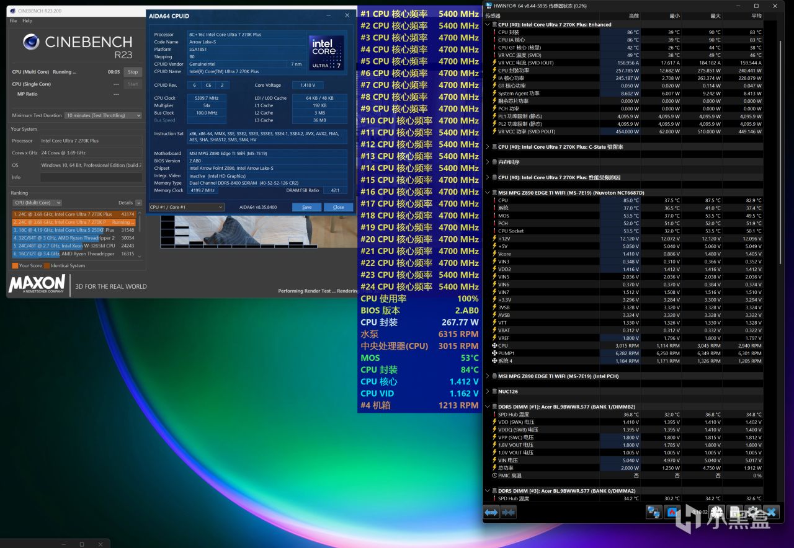794x548 pixels.
Task: Click the orange Your Score legend swatch
Action: click(15, 265)
